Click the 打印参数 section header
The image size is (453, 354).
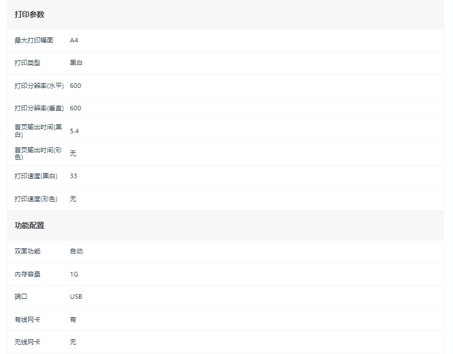click(x=29, y=14)
